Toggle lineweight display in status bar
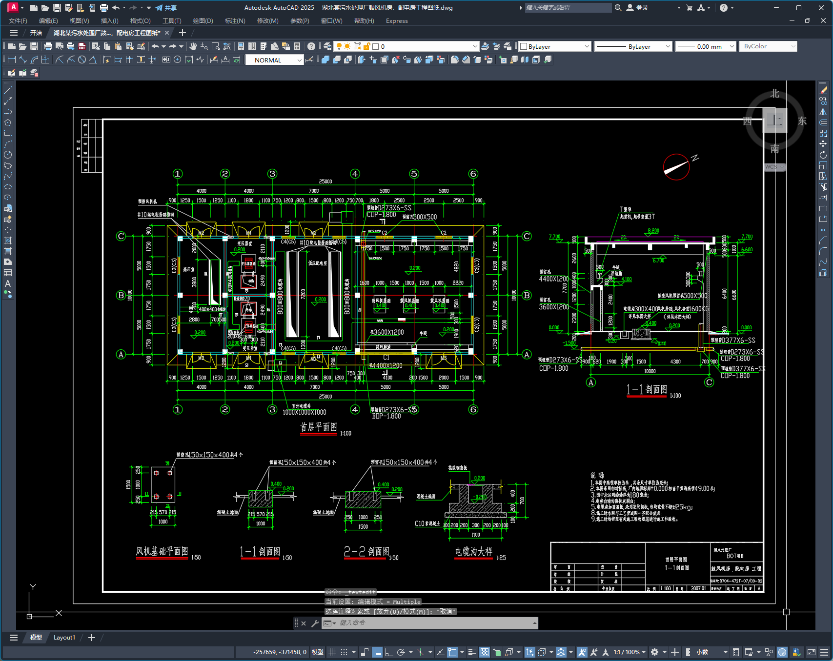The image size is (833, 661). click(472, 652)
